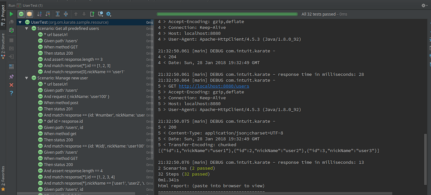Collapse all nodes in test tree
Viewport: 431px width, 195px height.
[x=66, y=14]
